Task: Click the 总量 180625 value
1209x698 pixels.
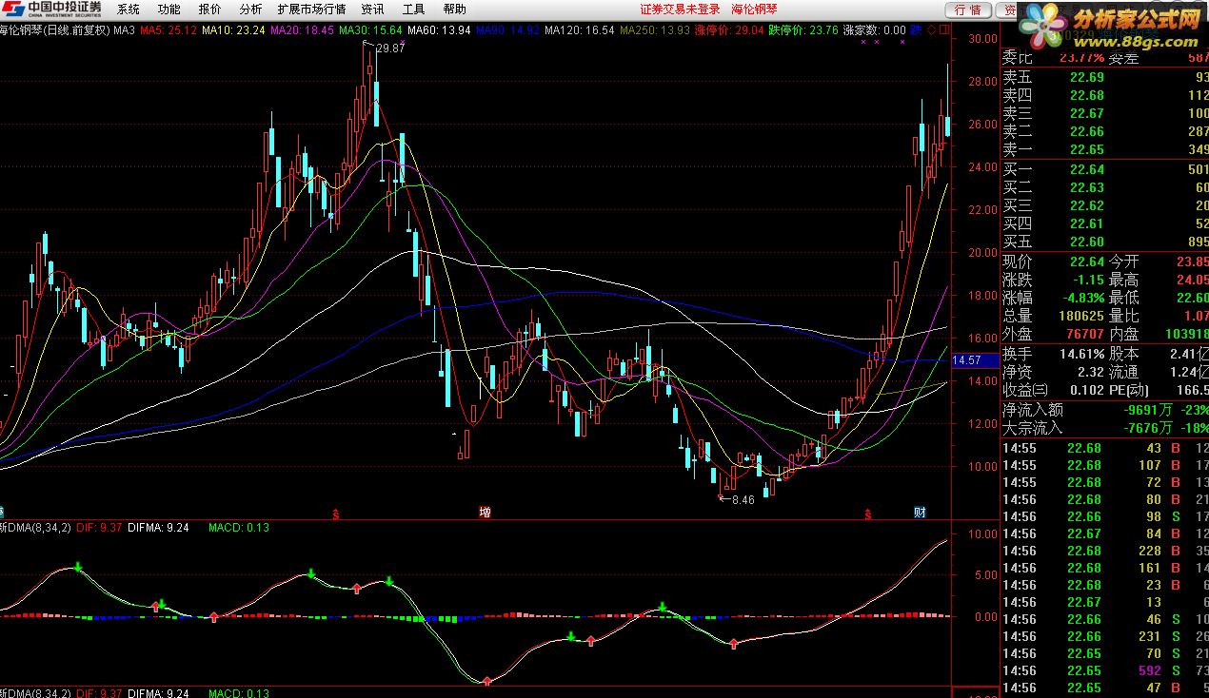Action: pyautogui.click(x=1080, y=316)
